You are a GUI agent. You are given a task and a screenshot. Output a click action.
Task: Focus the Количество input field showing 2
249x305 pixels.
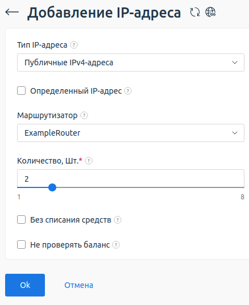point(131,178)
